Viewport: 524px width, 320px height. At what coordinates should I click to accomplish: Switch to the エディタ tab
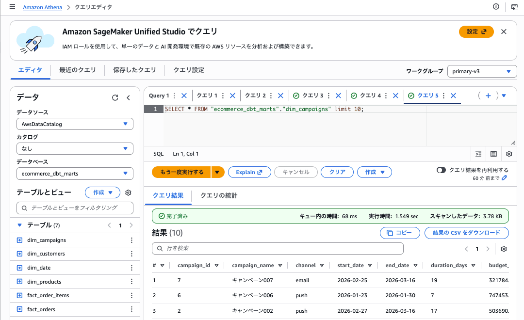(30, 70)
